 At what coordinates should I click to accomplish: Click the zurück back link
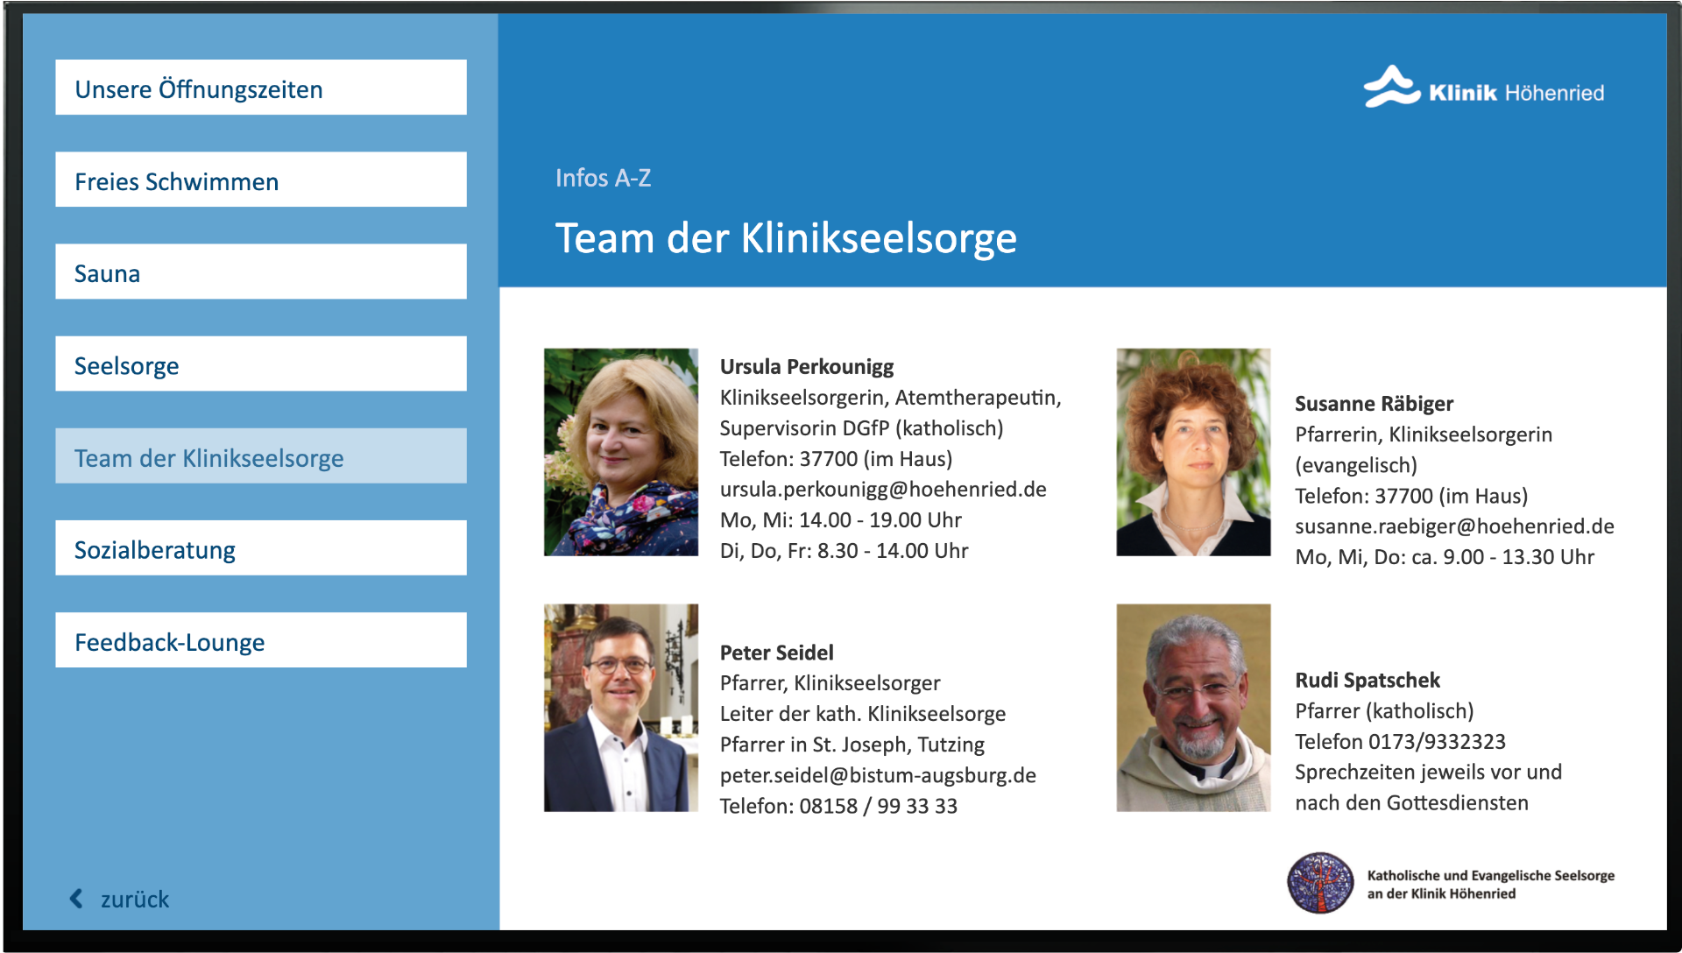[x=120, y=899]
